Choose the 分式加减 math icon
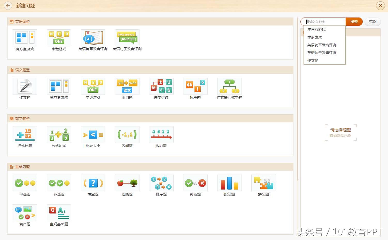 (x=59, y=134)
